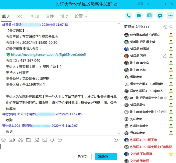176x163 pixels.
Task: Open the 课 class mode icon
Action: point(149,15)
